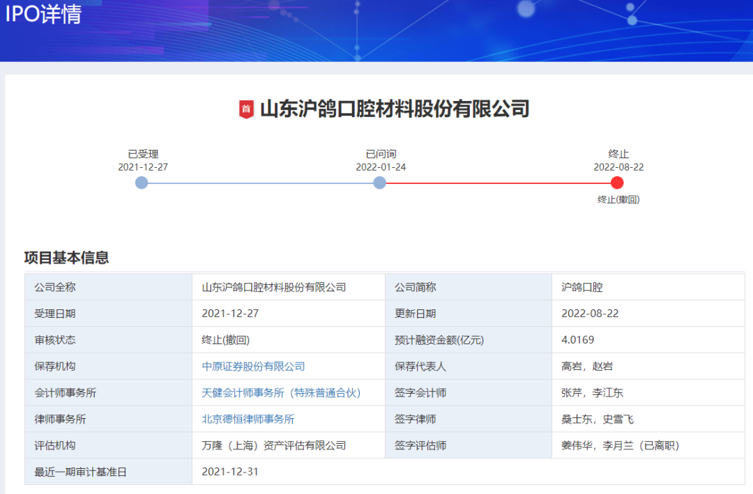Viewport: 753px width, 494px height.
Task: Click the red timeline segment before 终止
Action: pyautogui.click(x=498, y=183)
